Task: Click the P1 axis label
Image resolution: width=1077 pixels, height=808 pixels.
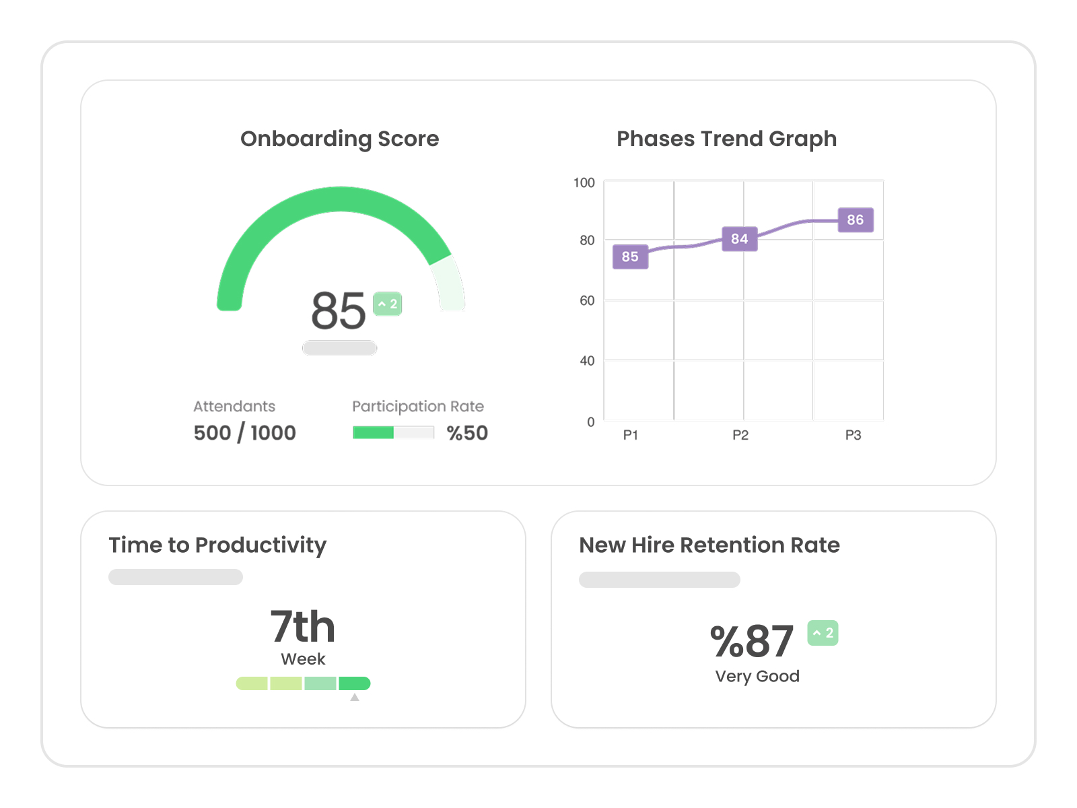Action: pos(631,435)
